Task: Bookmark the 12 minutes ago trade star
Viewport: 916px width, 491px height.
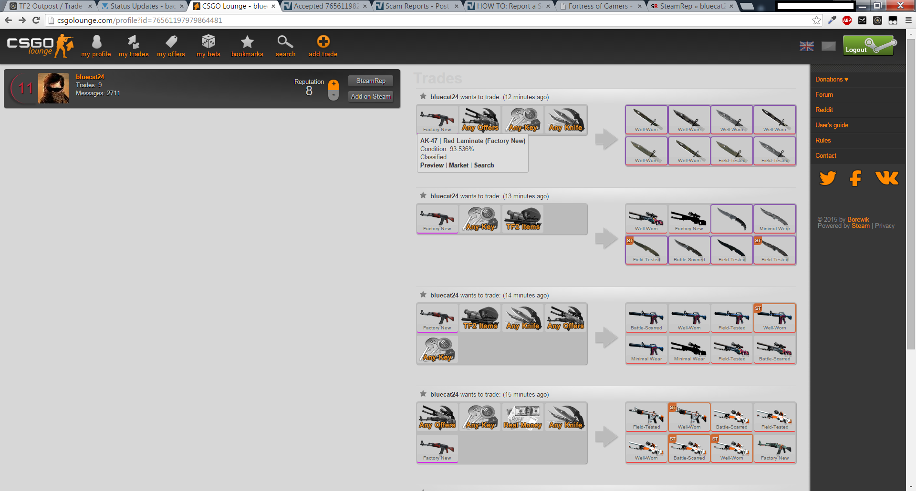Action: click(423, 96)
